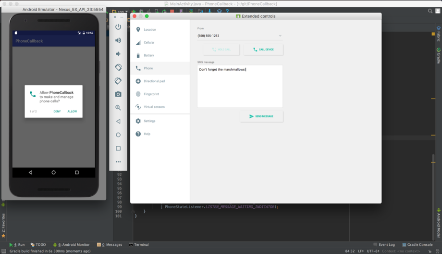Image resolution: width=442 pixels, height=254 pixels.
Task: Open Settings in Extended controls
Action: point(160,121)
